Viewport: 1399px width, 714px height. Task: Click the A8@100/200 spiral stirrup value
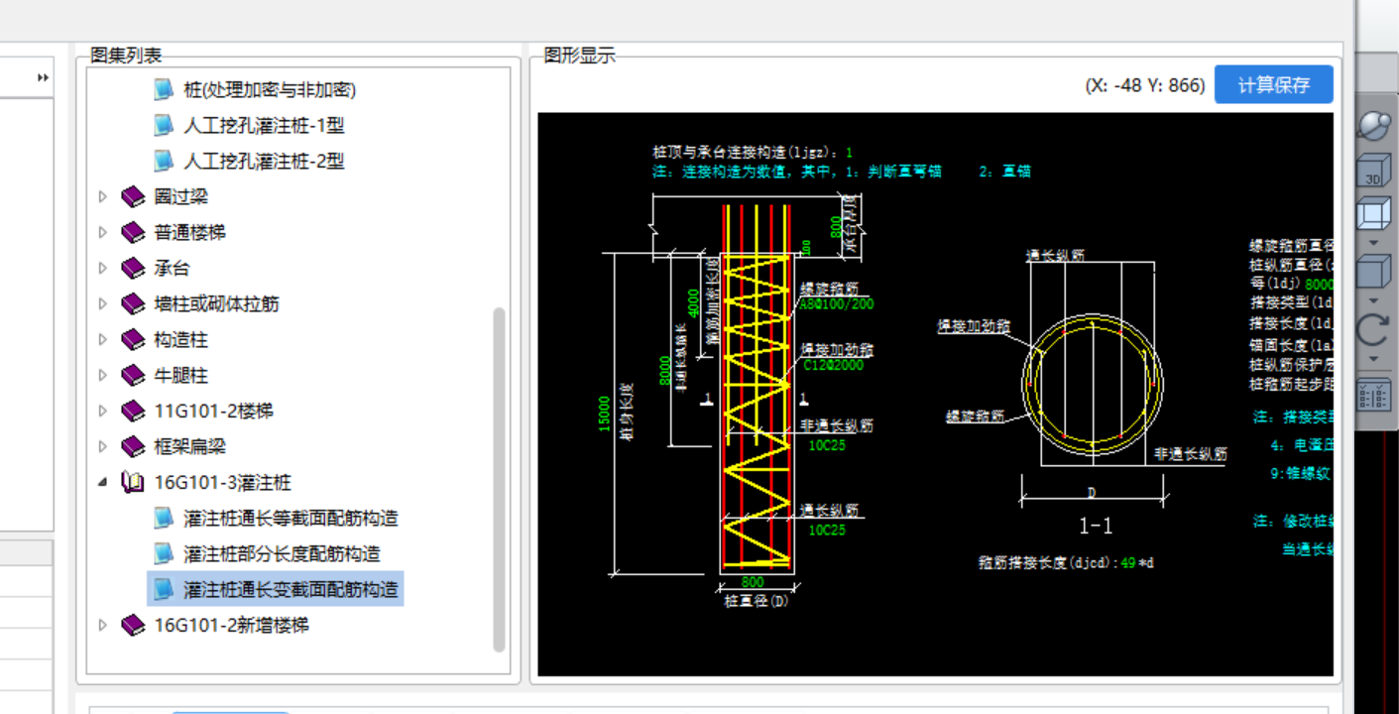(x=837, y=303)
